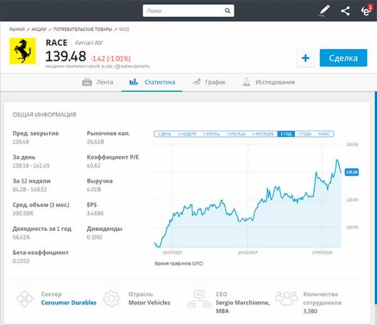Open the Consumer Durables sector link

point(68,302)
